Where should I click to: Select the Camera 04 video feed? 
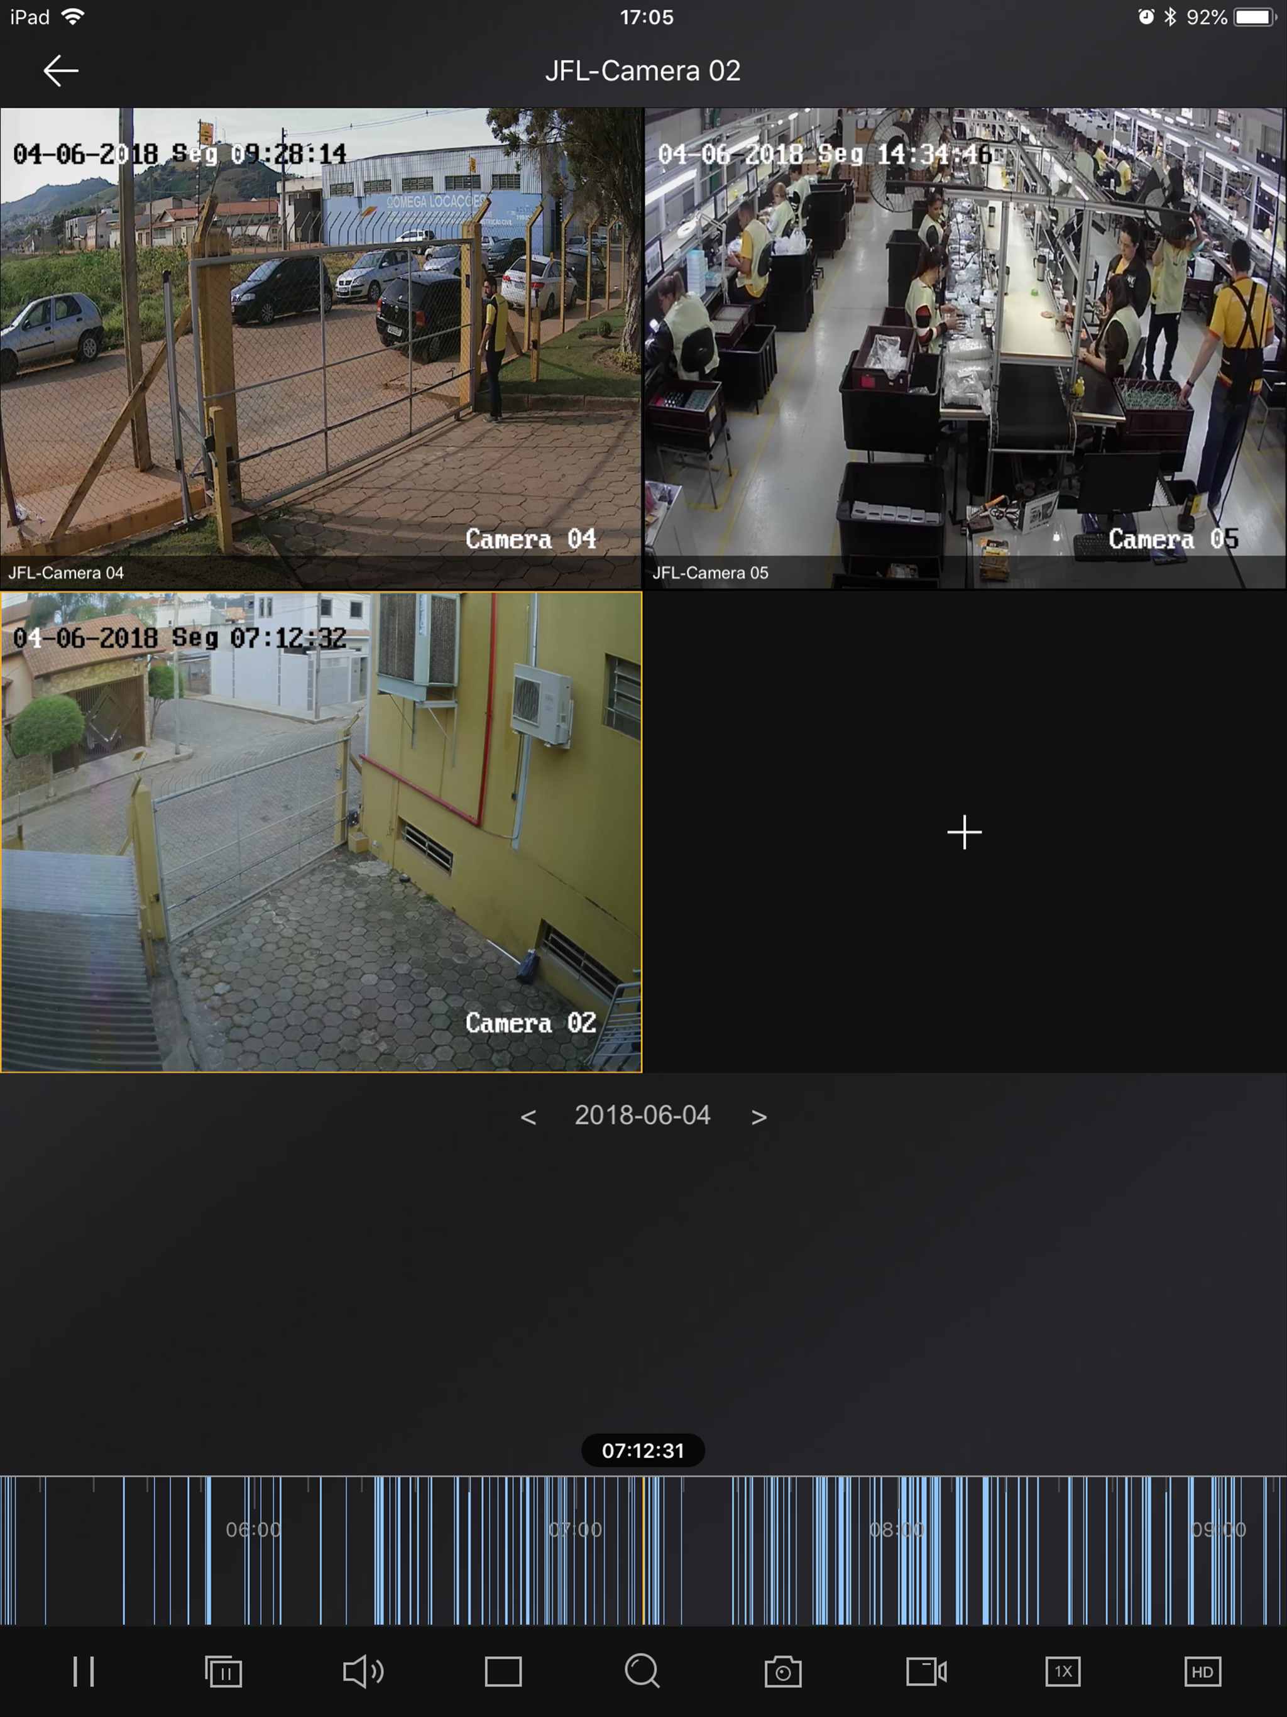[x=320, y=348]
